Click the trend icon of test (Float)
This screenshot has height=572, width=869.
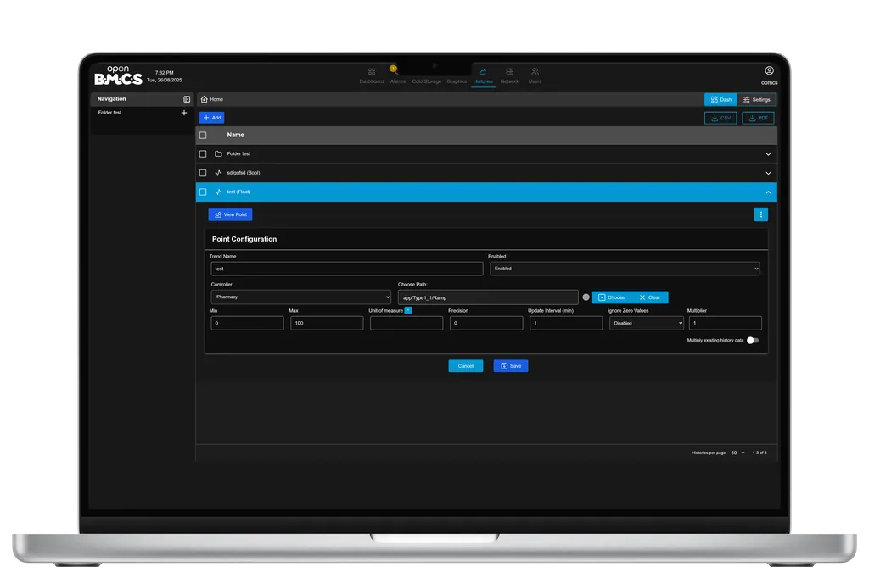pos(218,192)
